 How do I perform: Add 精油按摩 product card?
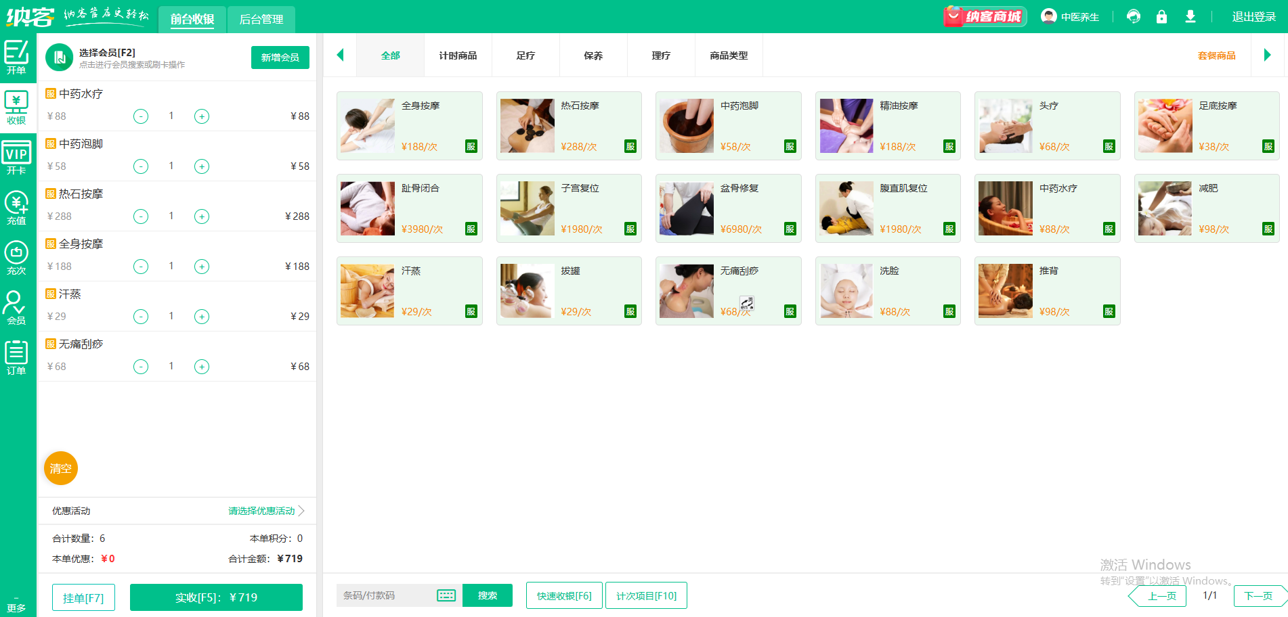coord(888,126)
